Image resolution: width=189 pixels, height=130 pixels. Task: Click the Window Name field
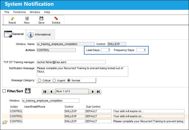coord(66,44)
